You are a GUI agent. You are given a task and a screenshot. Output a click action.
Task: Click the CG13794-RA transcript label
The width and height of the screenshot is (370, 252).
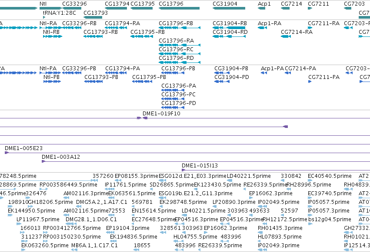123,23
